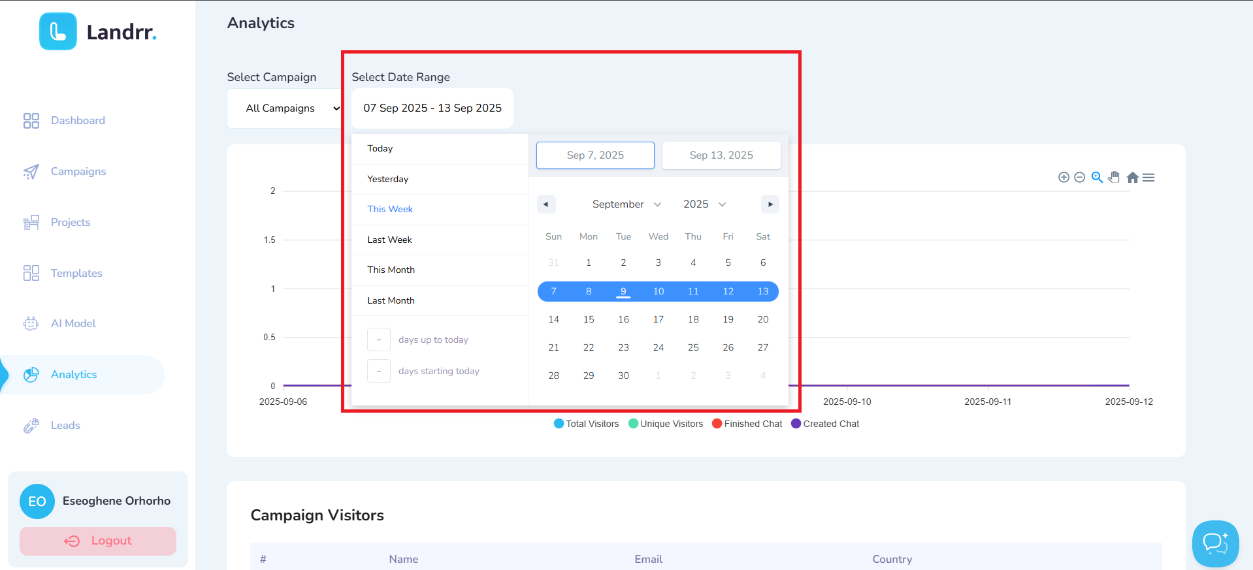The width and height of the screenshot is (1253, 570).
Task: Open the September month dropdown
Action: click(x=626, y=204)
